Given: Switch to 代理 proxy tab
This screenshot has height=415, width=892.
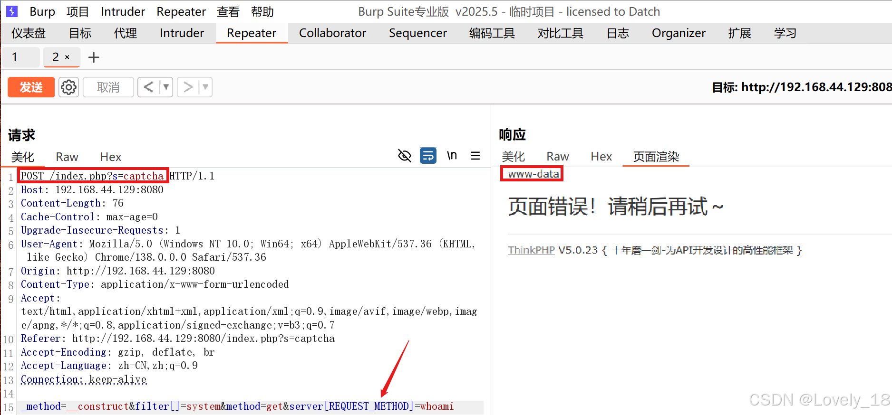Looking at the screenshot, I should tap(126, 33).
